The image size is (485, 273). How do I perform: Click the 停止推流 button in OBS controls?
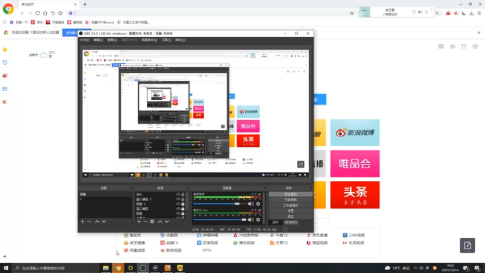pyautogui.click(x=290, y=194)
